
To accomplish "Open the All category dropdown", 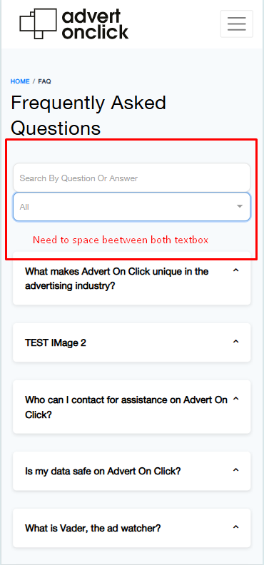I will pos(132,206).
